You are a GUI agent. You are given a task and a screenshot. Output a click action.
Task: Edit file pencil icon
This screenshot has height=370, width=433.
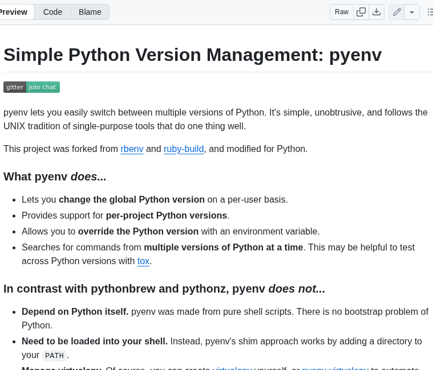396,12
